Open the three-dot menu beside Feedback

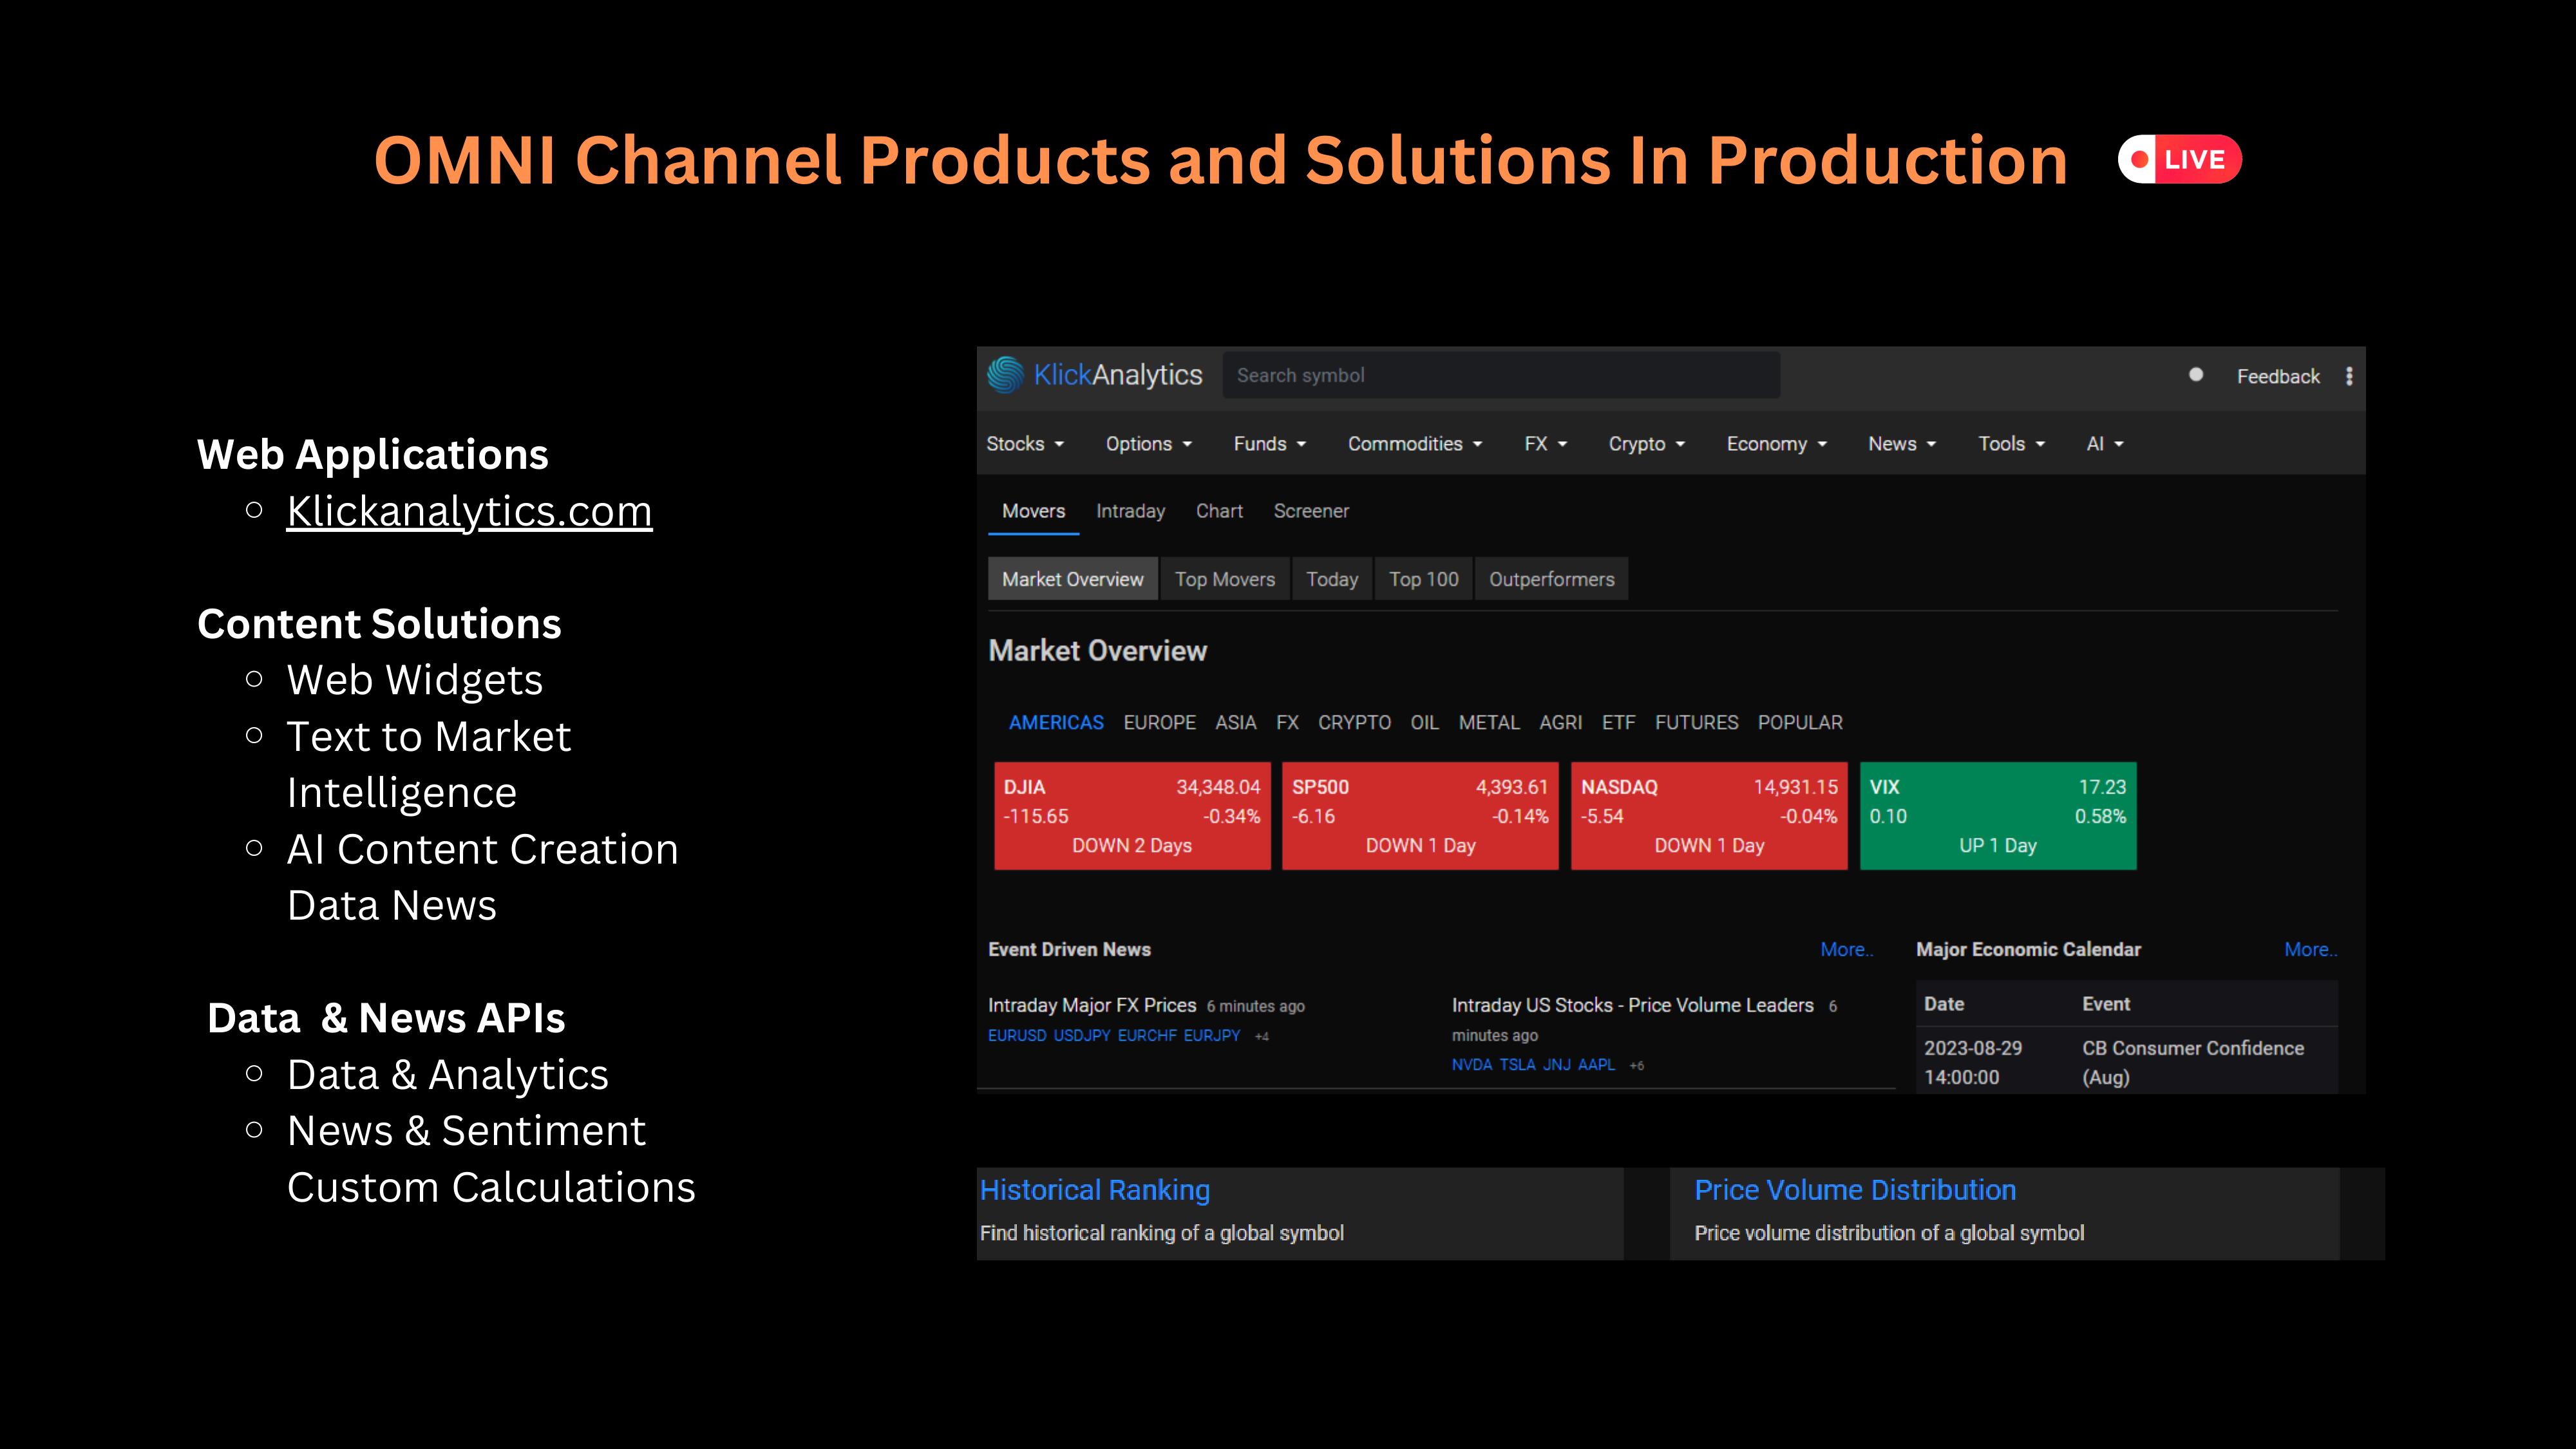(x=2349, y=376)
